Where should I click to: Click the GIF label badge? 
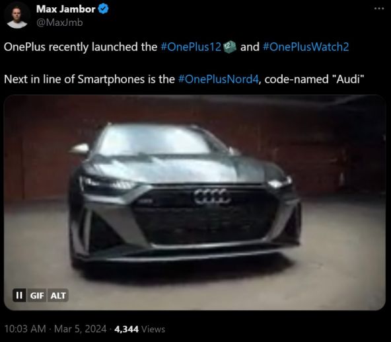tap(37, 296)
